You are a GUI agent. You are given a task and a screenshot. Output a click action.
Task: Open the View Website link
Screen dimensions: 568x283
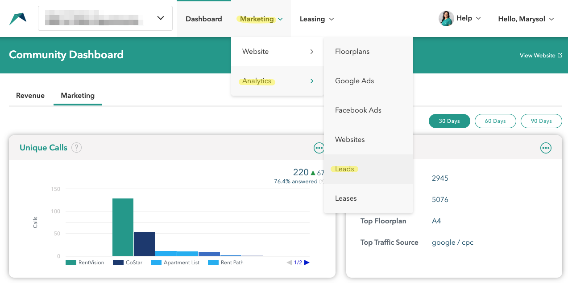[537, 56]
